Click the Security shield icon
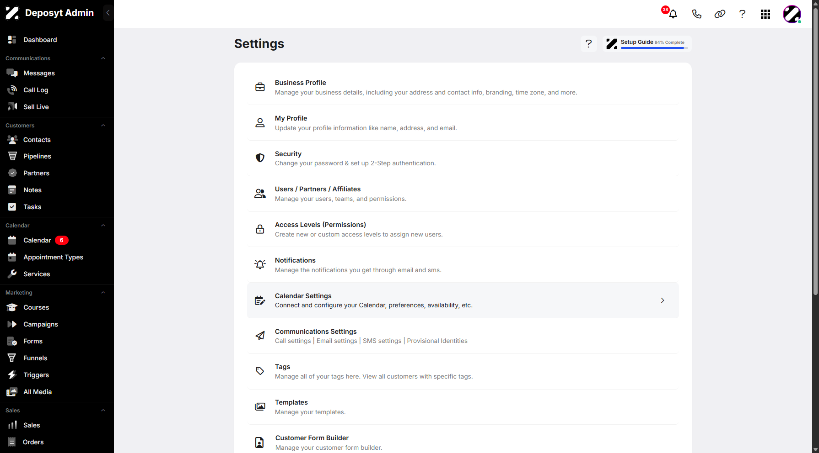The image size is (819, 453). 260,158
